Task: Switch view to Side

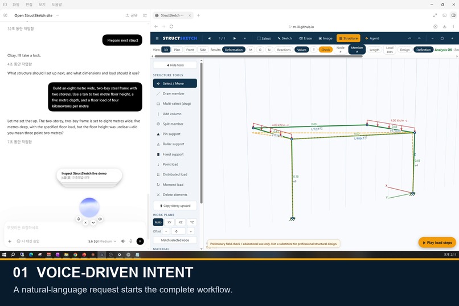Action: [x=203, y=50]
